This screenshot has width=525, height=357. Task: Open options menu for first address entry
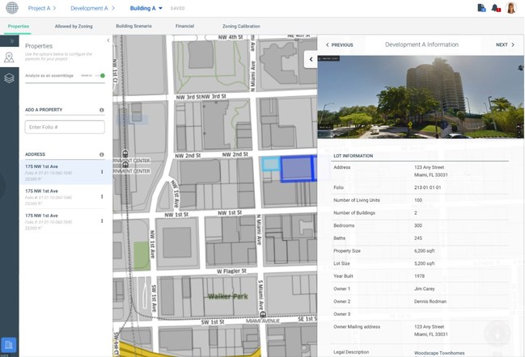pyautogui.click(x=101, y=172)
